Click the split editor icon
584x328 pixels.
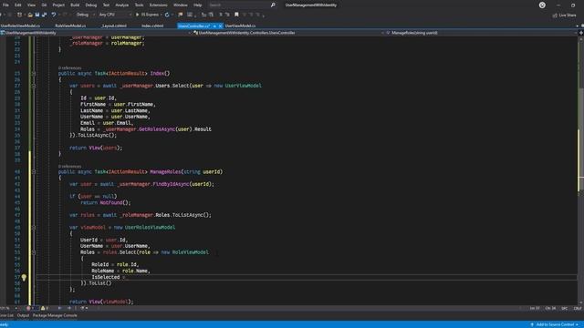click(580, 33)
